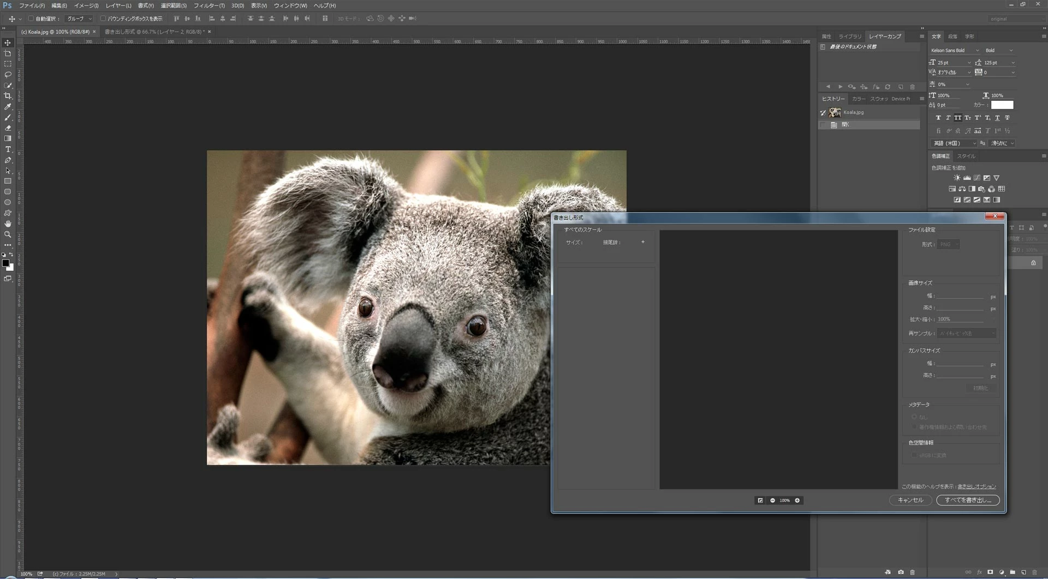Toggle strikethrough text style

pos(1007,118)
